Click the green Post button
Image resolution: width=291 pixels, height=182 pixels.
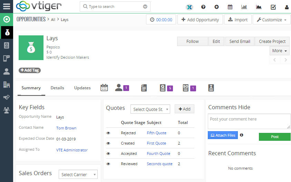pyautogui.click(x=275, y=137)
